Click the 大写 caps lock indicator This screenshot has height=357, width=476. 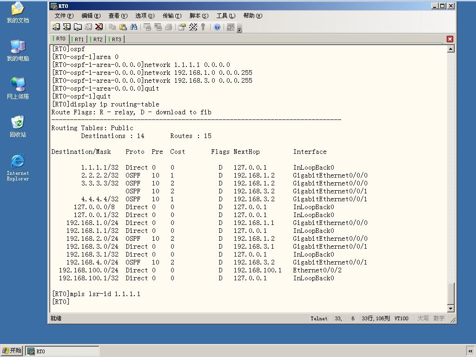(x=423, y=318)
